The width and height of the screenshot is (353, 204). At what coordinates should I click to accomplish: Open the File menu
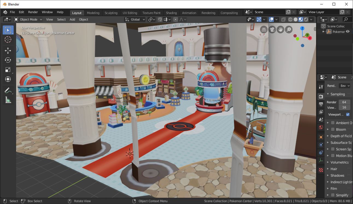point(12,12)
